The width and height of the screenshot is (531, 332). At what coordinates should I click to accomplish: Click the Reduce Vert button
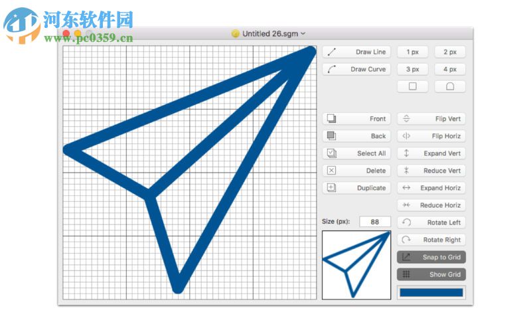pyautogui.click(x=431, y=171)
